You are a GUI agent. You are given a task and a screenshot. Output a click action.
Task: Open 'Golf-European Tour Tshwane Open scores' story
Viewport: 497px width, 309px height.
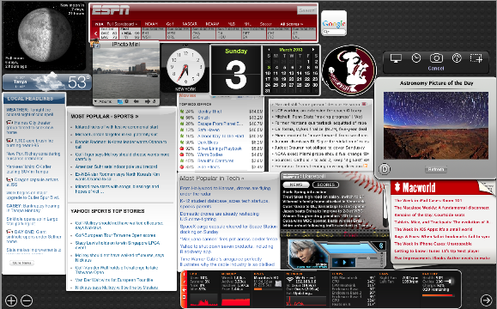click(x=115, y=235)
